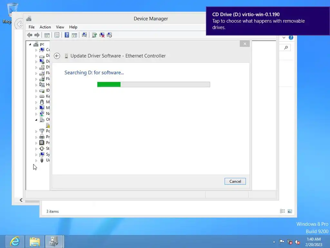Expand the Human Interface Devices category
The width and height of the screenshot is (330, 248).
36,85
